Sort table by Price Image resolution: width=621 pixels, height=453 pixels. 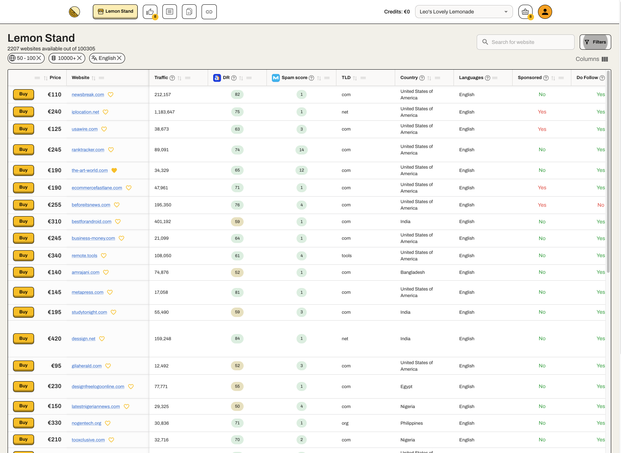click(46, 78)
